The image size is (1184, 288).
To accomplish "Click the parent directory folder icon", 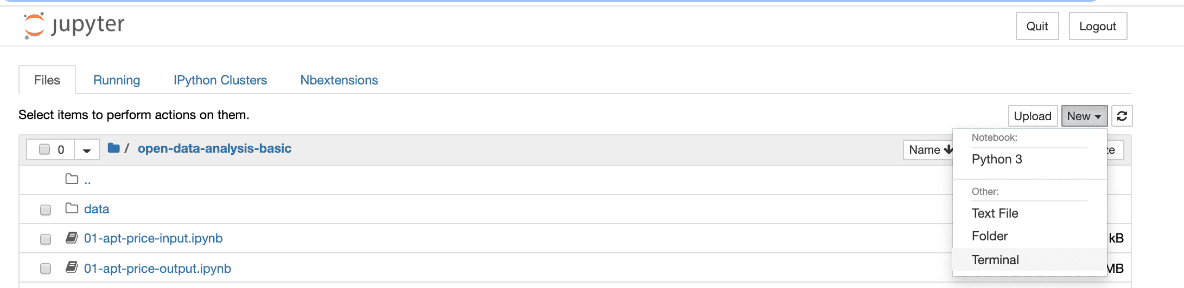I will pyautogui.click(x=72, y=179).
